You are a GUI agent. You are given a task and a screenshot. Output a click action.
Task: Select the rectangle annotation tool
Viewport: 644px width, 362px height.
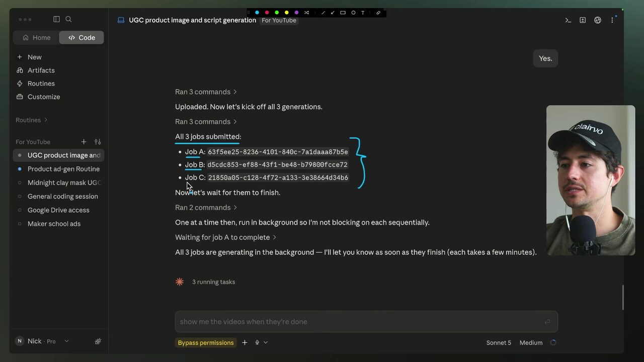click(343, 13)
